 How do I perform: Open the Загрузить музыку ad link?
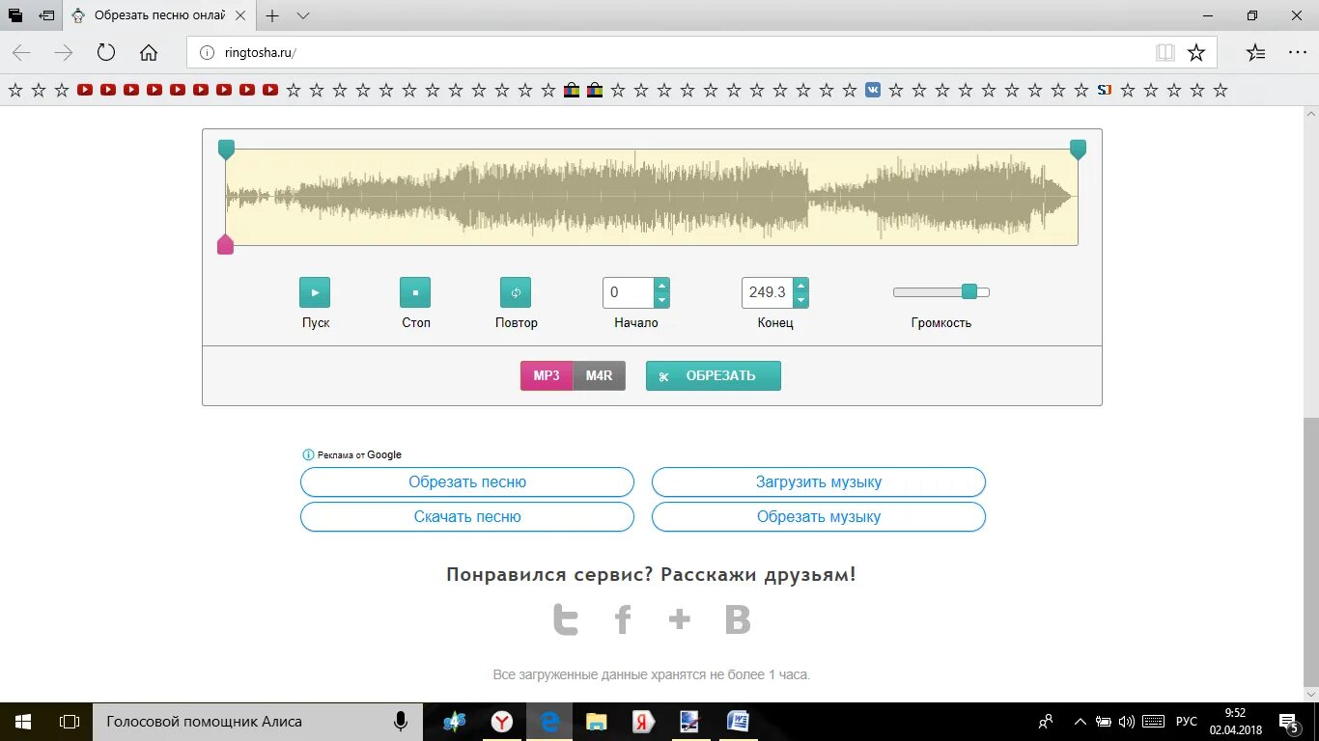pos(819,481)
